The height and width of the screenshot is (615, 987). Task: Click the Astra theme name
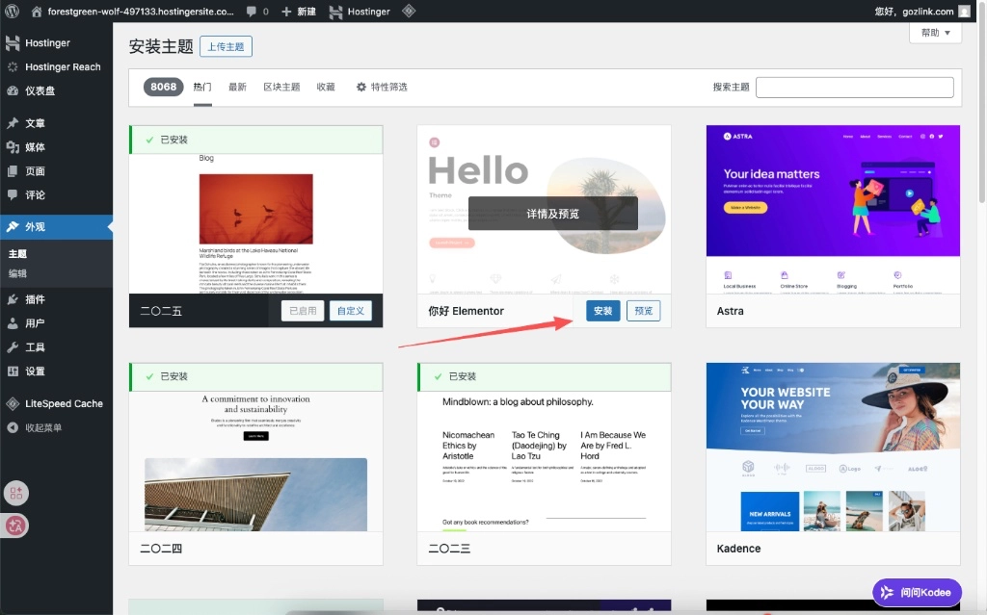731,311
